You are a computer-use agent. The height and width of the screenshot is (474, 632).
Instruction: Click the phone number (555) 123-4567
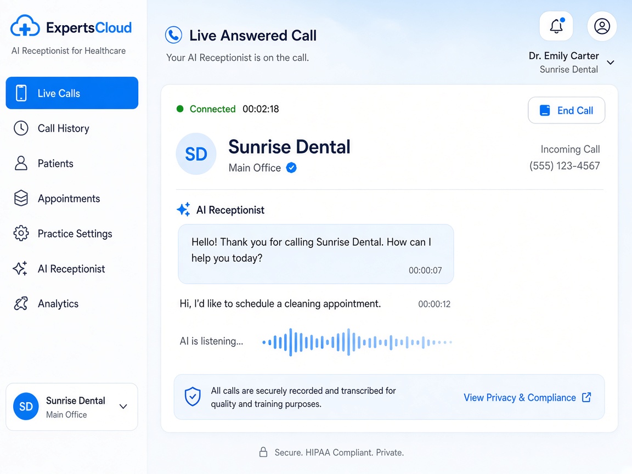565,166
